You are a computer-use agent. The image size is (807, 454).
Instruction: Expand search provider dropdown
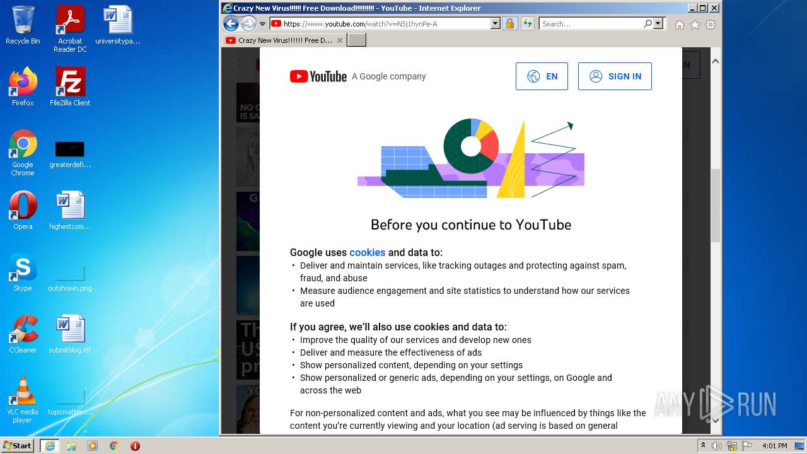(x=658, y=24)
